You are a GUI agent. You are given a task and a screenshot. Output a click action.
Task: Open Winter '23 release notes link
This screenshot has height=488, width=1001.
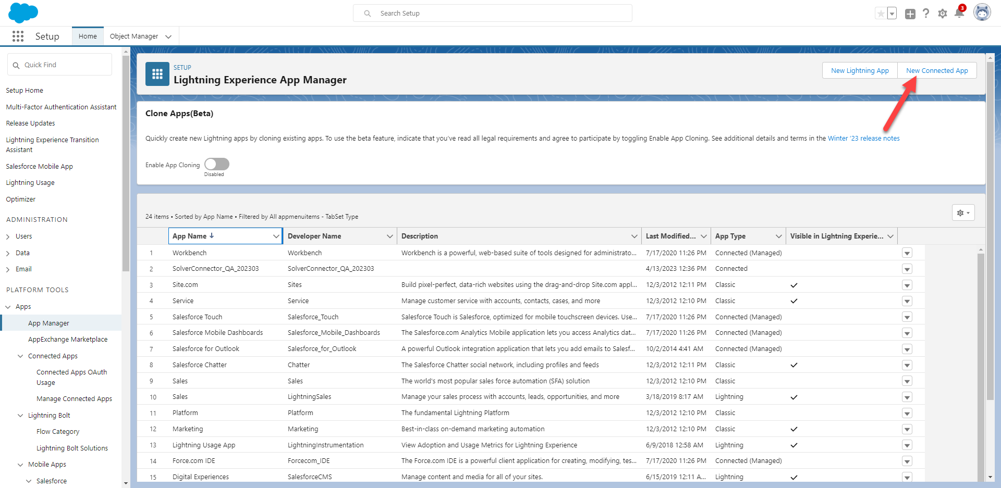click(x=863, y=139)
